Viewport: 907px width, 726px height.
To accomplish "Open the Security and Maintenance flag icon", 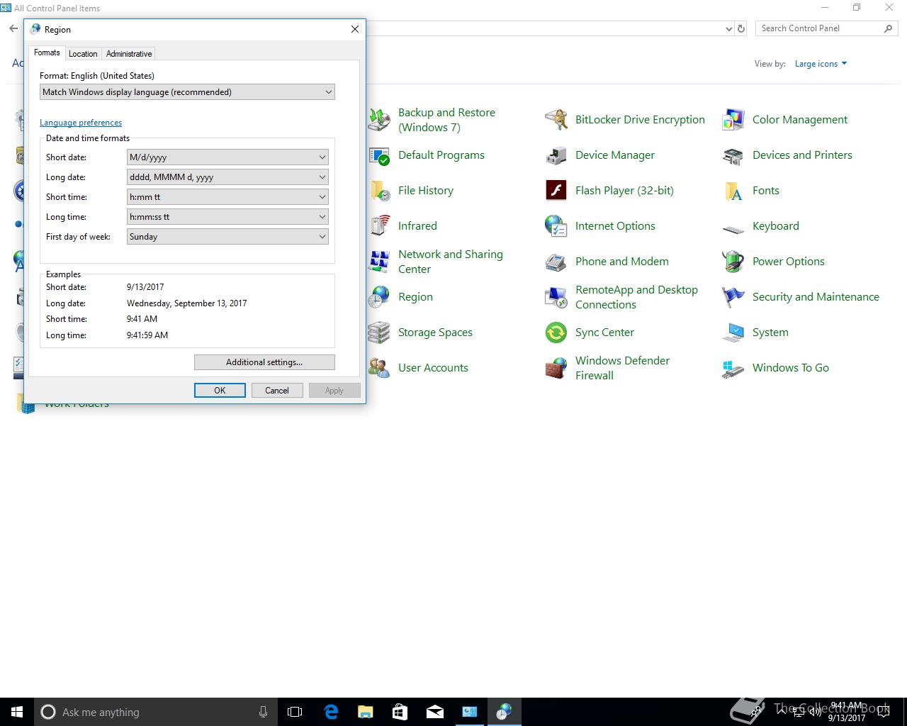I will tap(733, 297).
